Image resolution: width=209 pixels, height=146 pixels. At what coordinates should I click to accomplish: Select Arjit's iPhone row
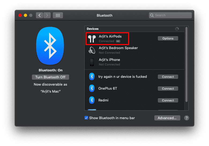tap(135, 62)
